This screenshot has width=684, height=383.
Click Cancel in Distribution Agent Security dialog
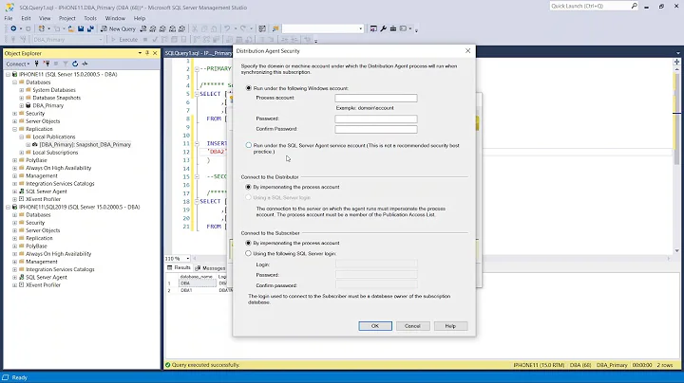412,326
